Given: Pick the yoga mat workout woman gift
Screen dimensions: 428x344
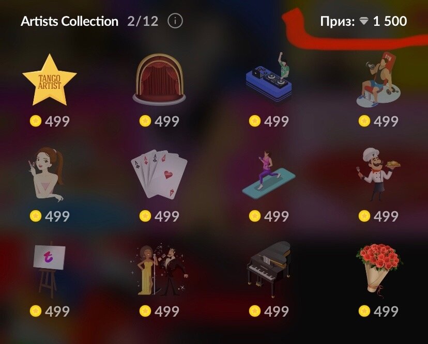Looking at the screenshot, I should click(269, 175).
